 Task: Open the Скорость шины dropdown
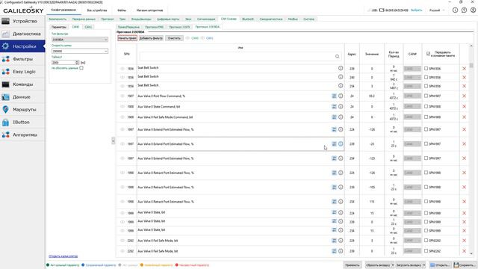[x=80, y=51]
